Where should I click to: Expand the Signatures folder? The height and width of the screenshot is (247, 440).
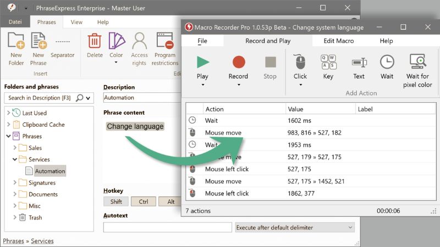tap(15, 183)
